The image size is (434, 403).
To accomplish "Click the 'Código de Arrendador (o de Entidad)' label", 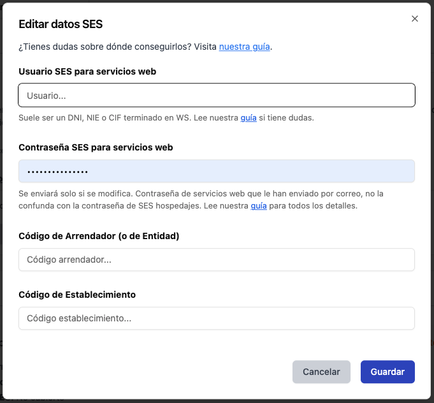I will point(99,236).
